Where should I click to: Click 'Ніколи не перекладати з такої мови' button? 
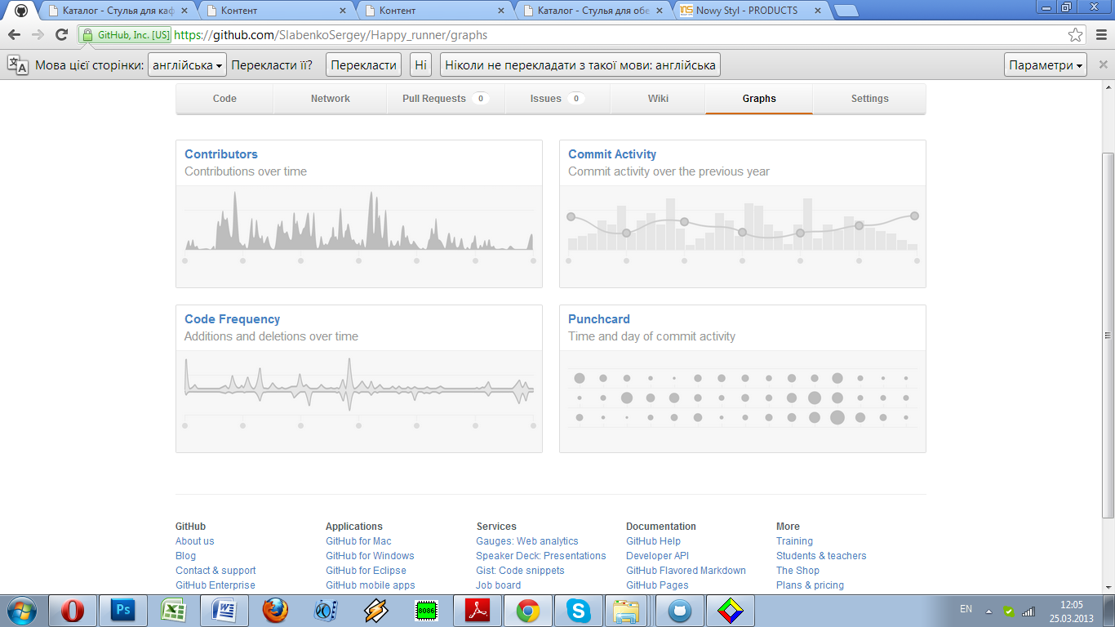pos(580,65)
